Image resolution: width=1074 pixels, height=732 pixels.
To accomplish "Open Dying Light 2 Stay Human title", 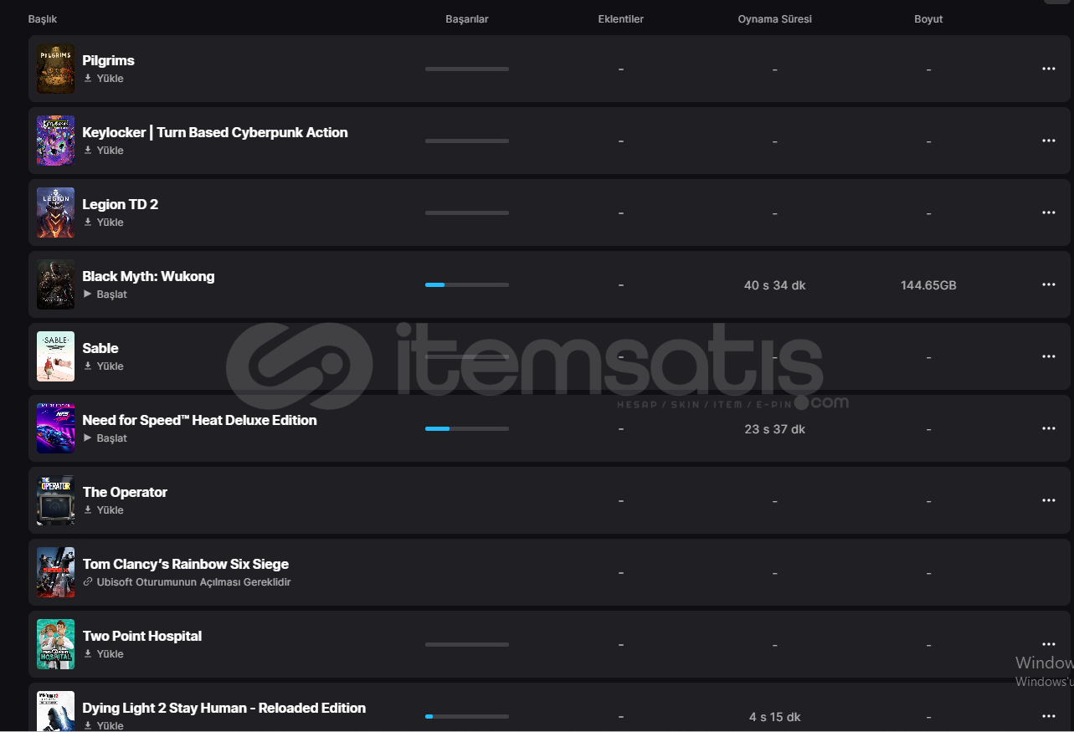I will click(x=224, y=708).
